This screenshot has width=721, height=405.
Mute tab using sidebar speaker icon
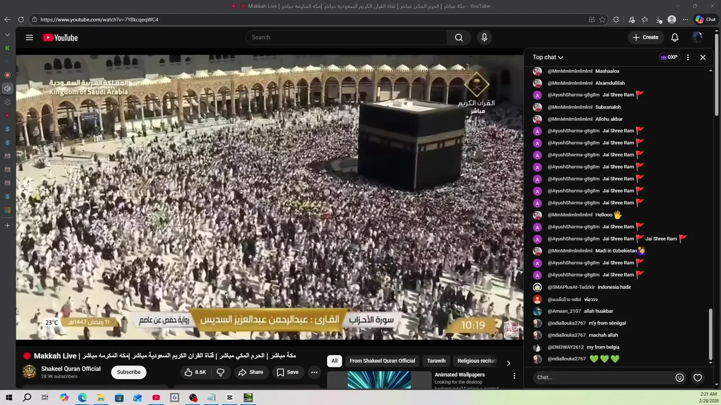[x=7, y=88]
